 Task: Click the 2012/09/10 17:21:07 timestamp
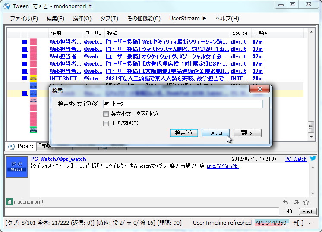click(x=254, y=159)
